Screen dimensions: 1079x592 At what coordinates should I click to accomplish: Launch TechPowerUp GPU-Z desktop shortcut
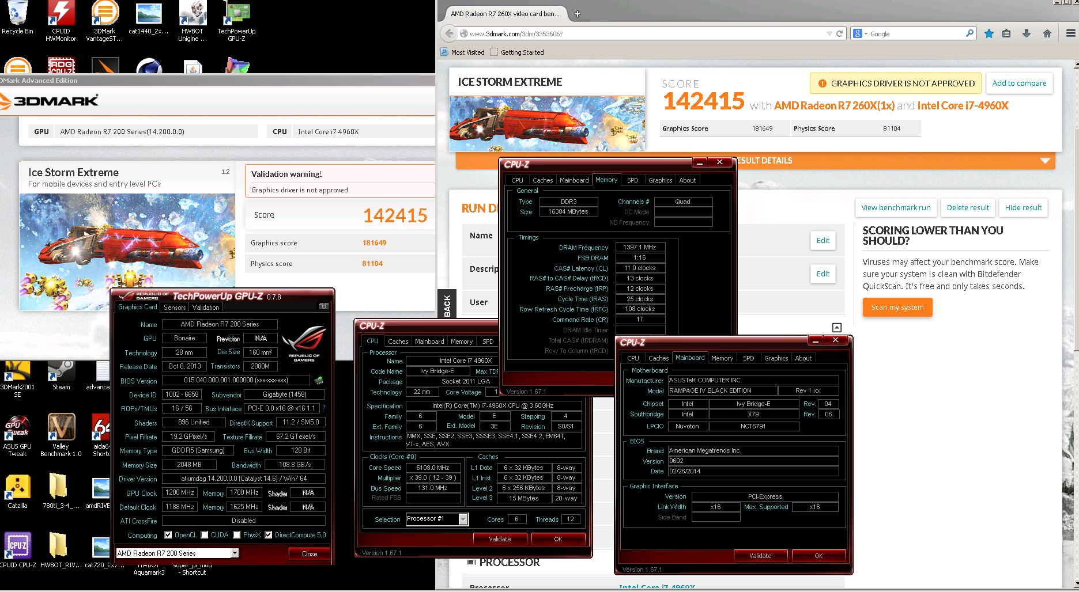[236, 20]
